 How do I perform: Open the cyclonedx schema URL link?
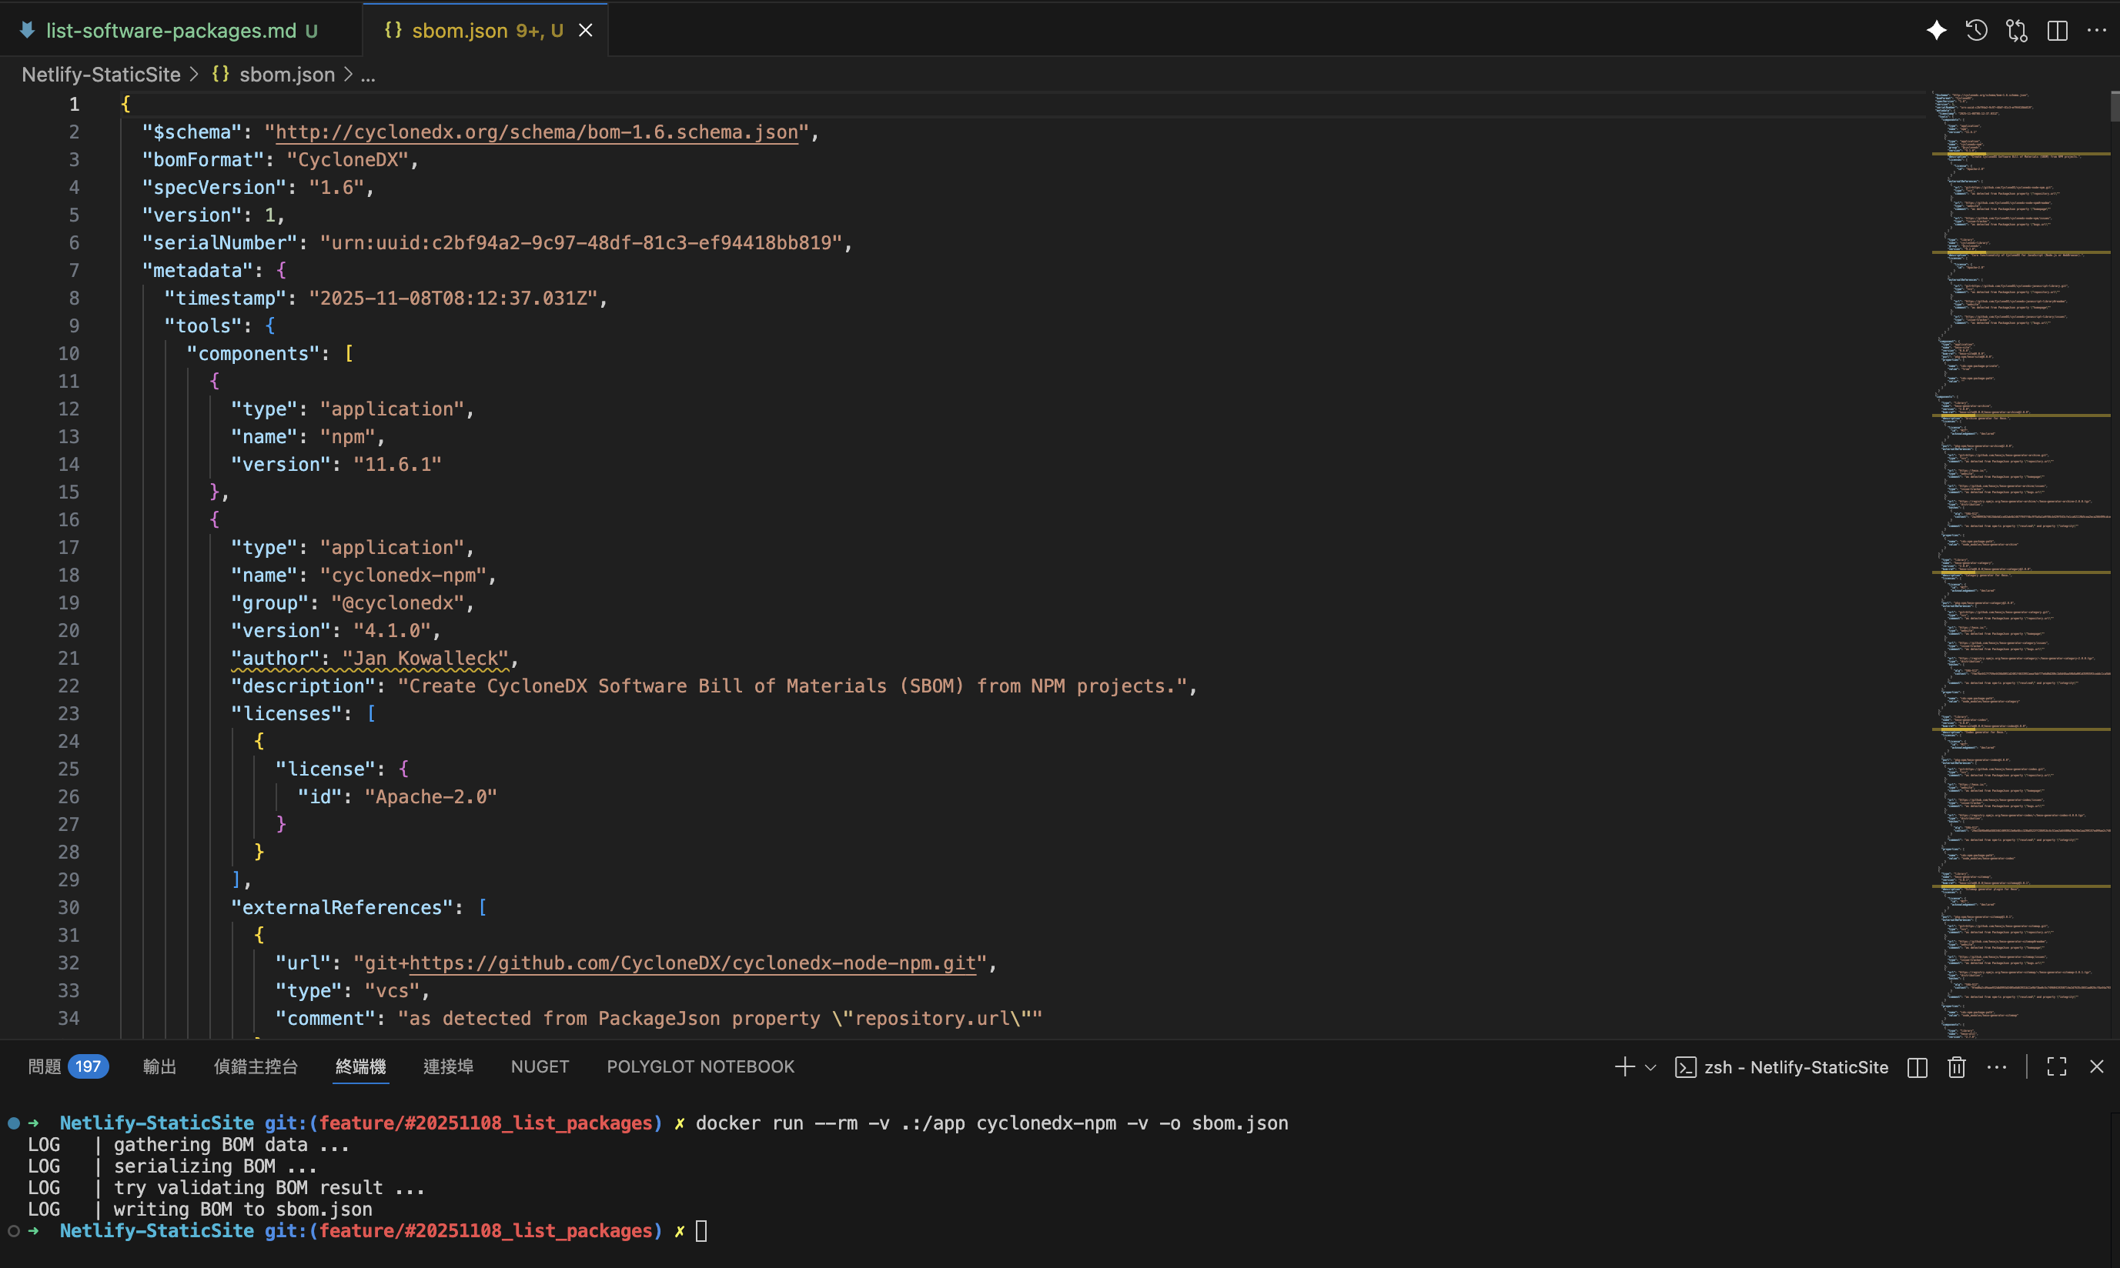tap(536, 132)
